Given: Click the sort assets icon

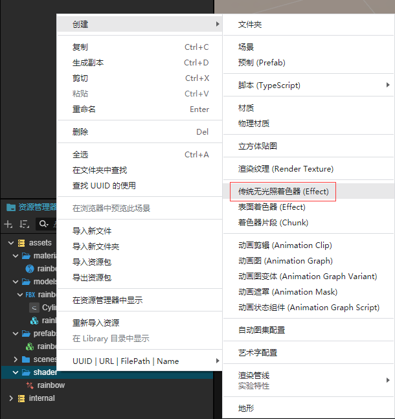Looking at the screenshot, I should point(25,224).
